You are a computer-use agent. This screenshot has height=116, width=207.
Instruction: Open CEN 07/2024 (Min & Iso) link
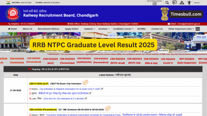tap(151, 61)
